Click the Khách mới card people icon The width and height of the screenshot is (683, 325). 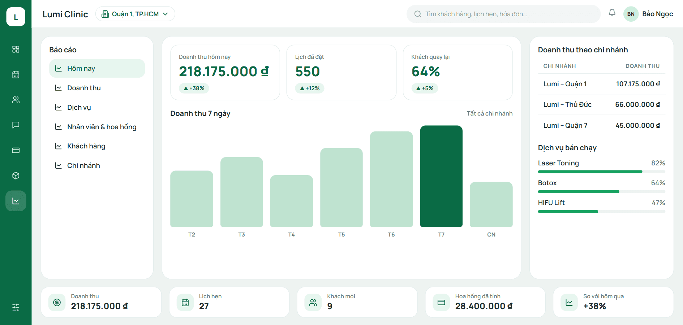[313, 303]
